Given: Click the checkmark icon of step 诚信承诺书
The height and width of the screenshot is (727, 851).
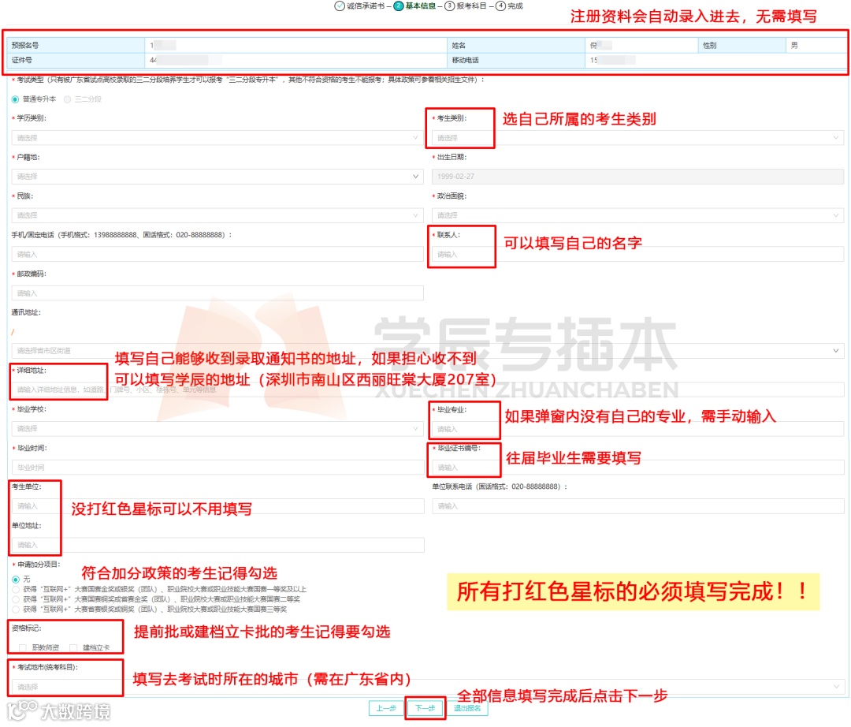Looking at the screenshot, I should 339,6.
